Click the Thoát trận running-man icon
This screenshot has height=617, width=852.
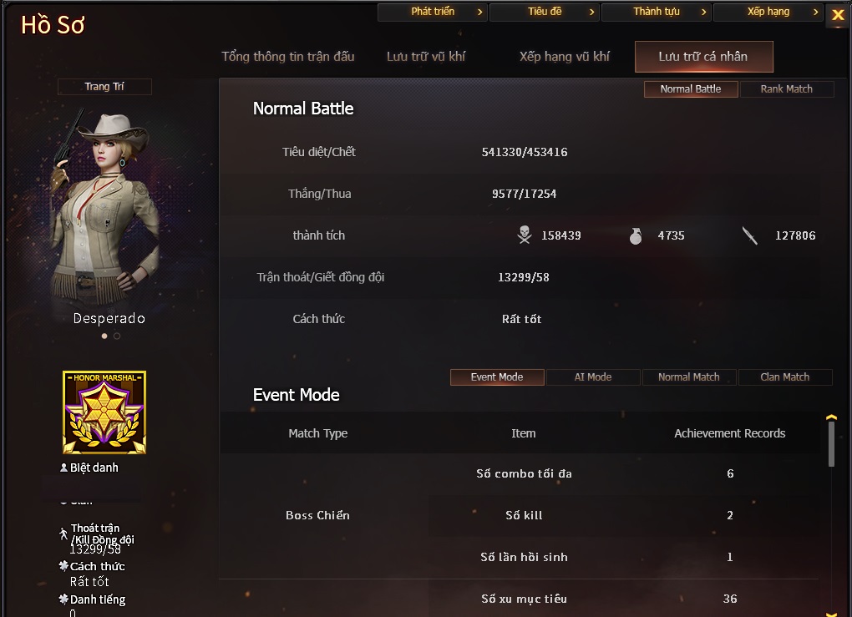63,534
